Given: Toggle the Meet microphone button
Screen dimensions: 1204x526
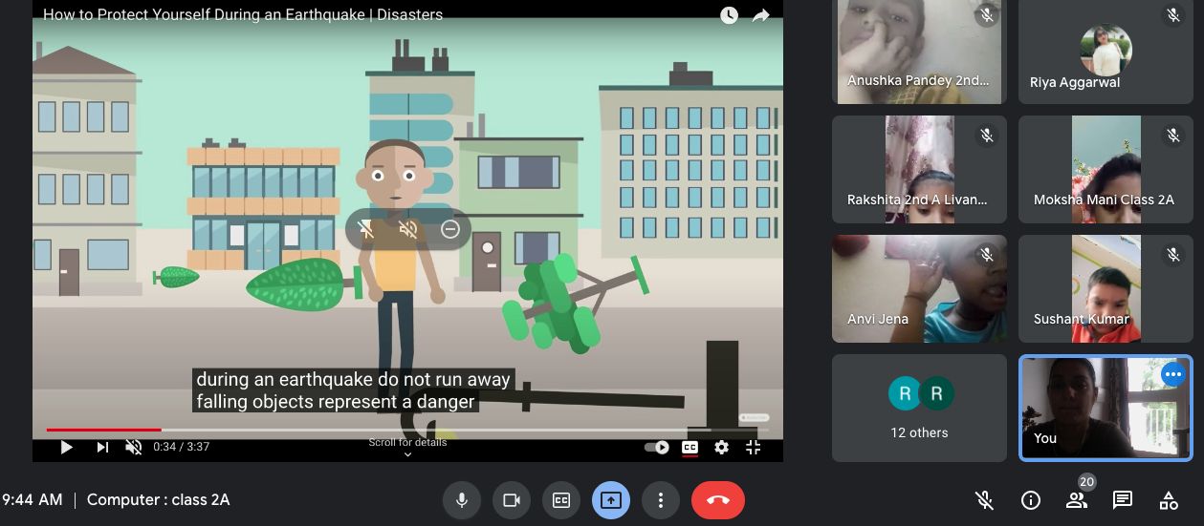Looking at the screenshot, I should [x=461, y=500].
